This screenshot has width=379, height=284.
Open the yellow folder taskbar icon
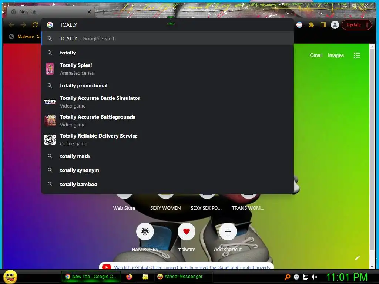[145, 277]
